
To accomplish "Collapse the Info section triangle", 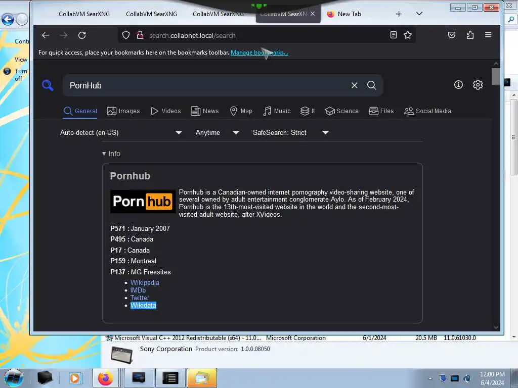I will point(104,154).
